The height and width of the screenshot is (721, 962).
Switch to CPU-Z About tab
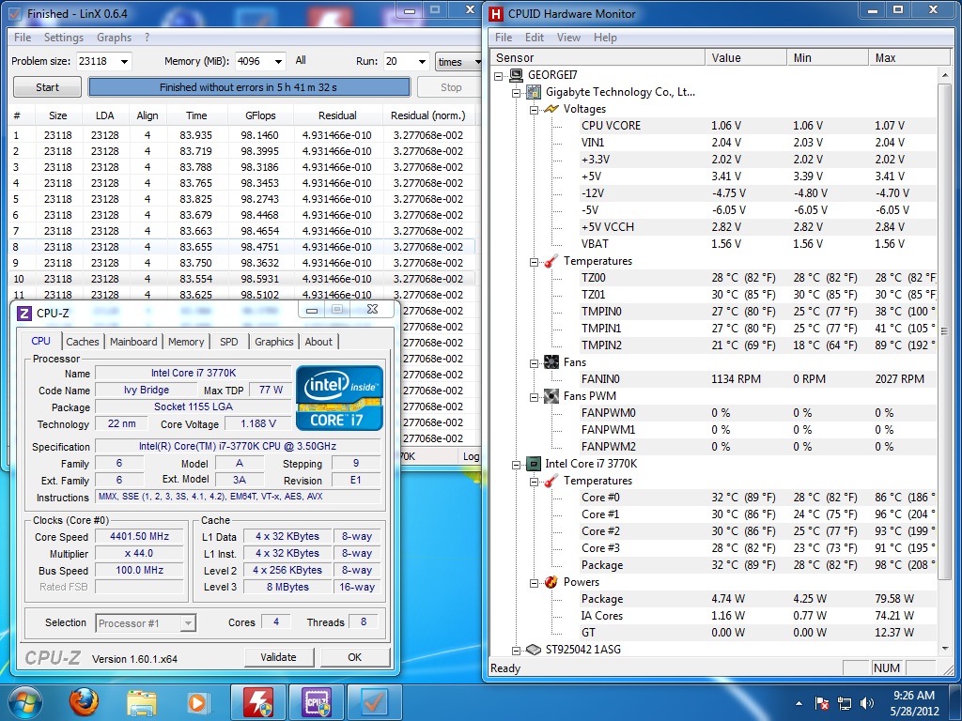pos(318,342)
